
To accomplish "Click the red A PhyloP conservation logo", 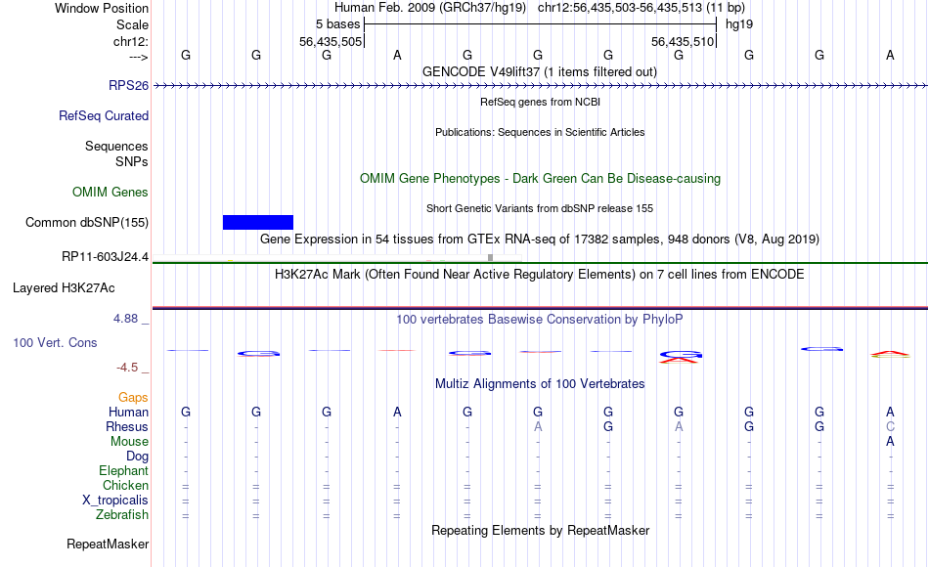I will pos(891,354).
